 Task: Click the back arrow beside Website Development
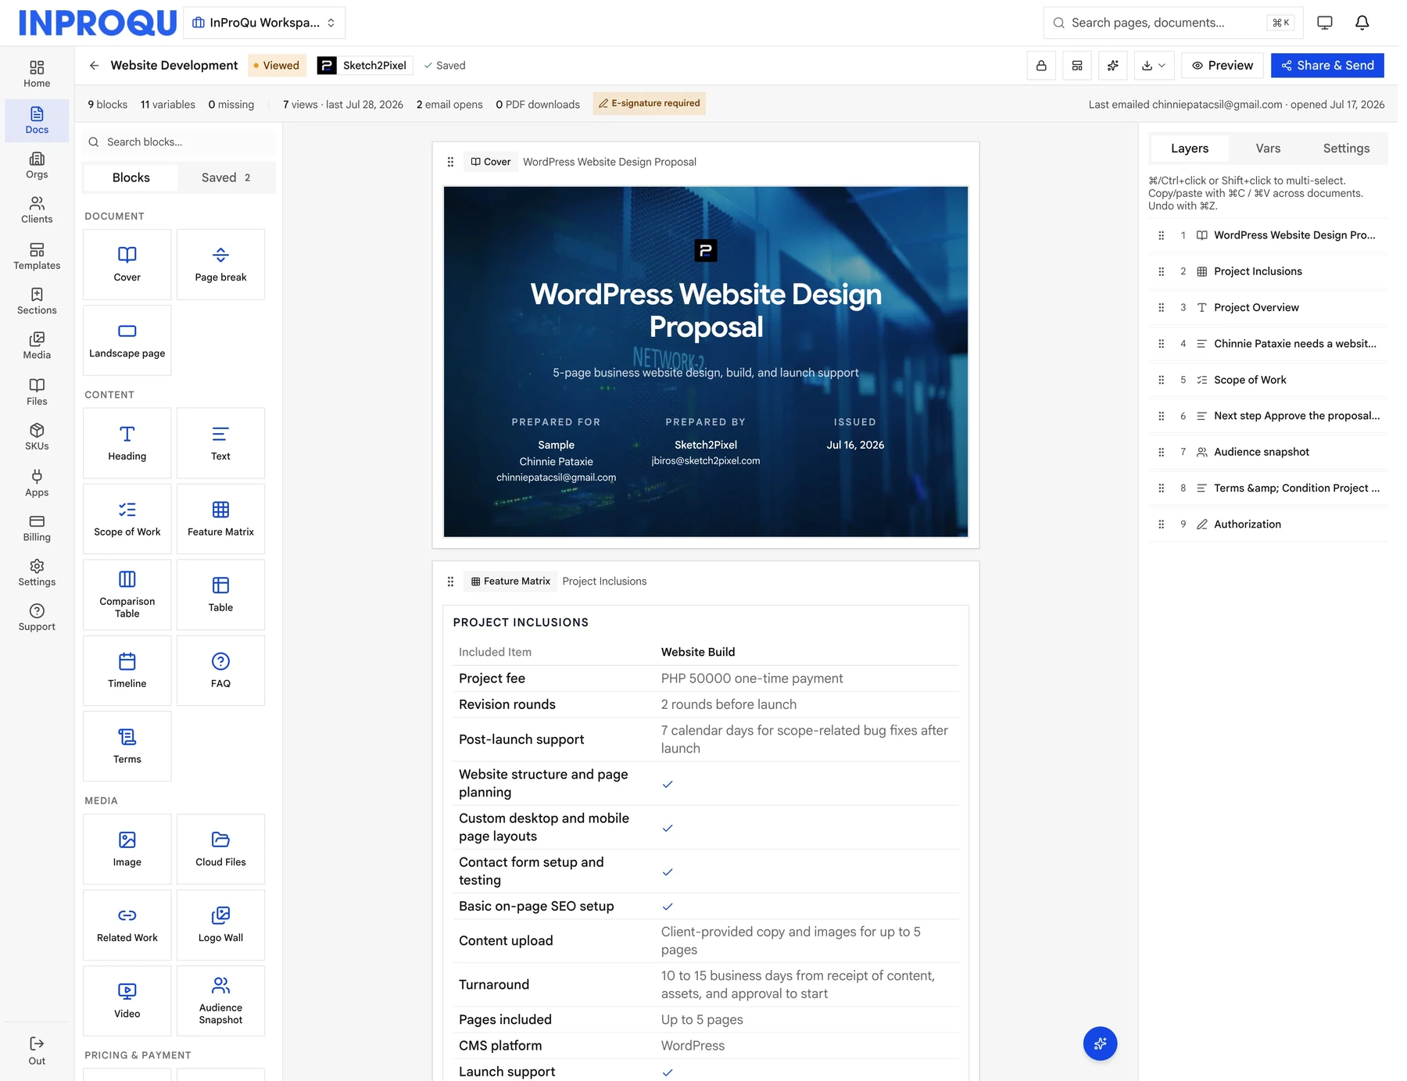[x=94, y=66]
